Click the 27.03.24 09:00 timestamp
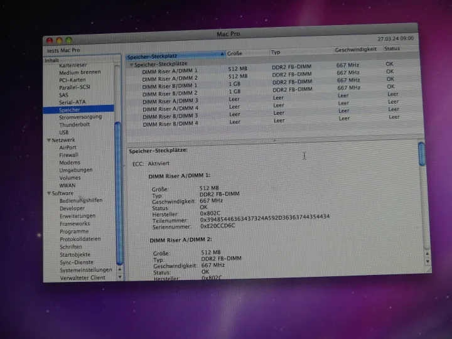 tap(395, 39)
